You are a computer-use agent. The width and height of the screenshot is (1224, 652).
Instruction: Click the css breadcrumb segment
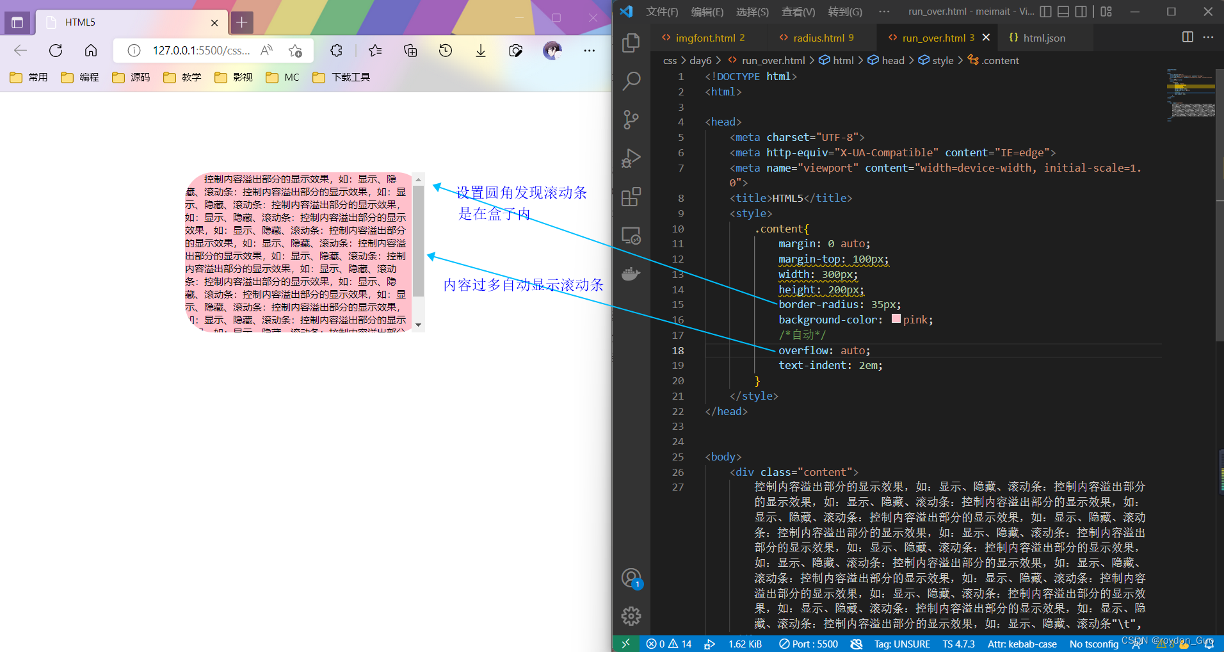(x=670, y=60)
